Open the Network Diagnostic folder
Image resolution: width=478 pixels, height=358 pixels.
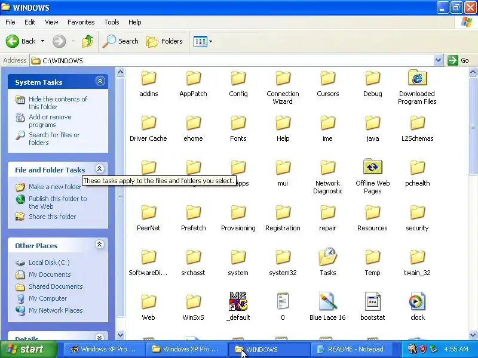(x=327, y=177)
